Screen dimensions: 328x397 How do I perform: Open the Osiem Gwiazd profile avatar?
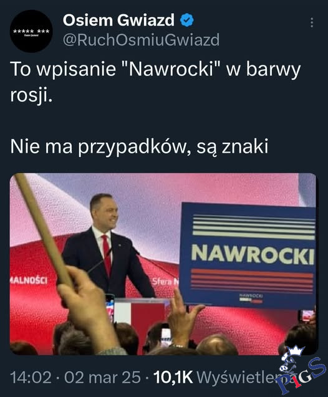(x=31, y=31)
